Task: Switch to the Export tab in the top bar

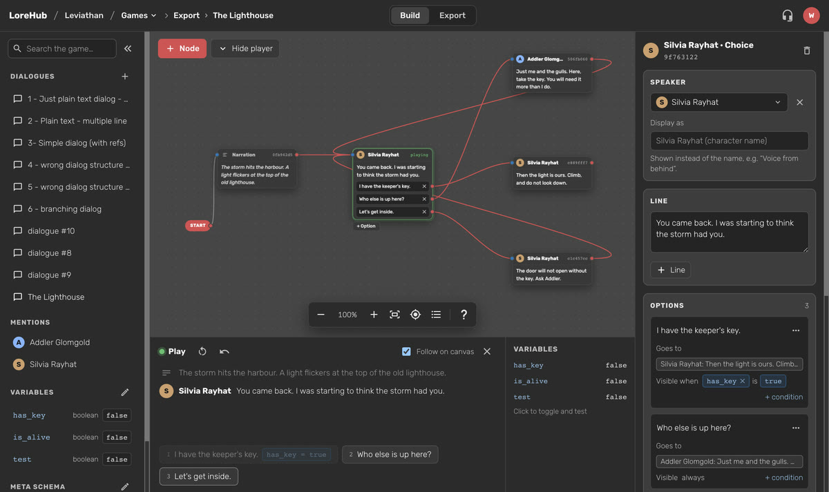Action: [452, 15]
